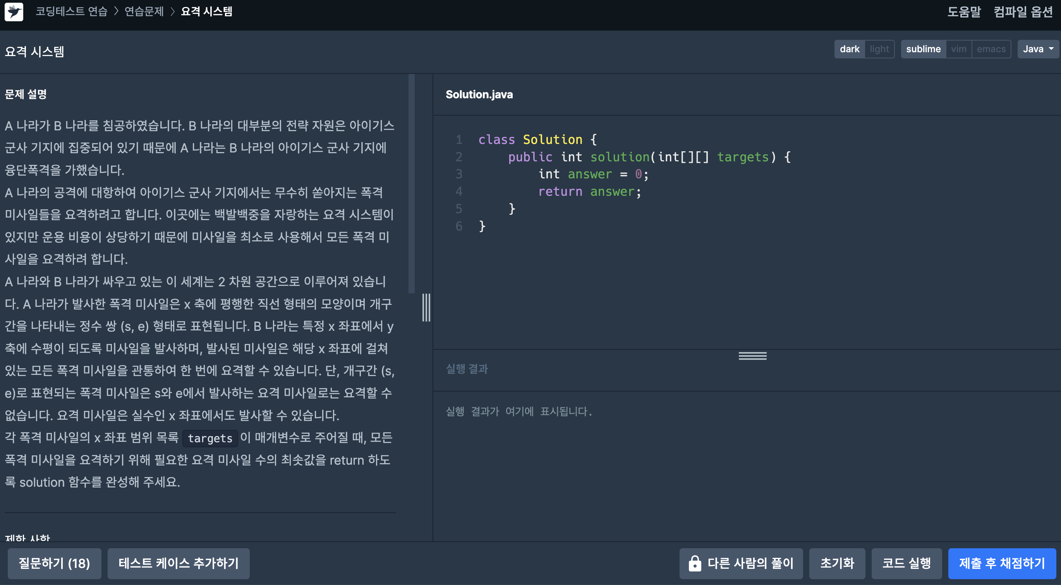1061x585 pixels.
Task: Open the Java language dropdown
Action: pos(1037,50)
